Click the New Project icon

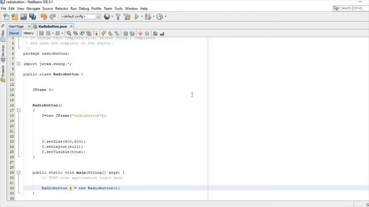click(x=14, y=17)
